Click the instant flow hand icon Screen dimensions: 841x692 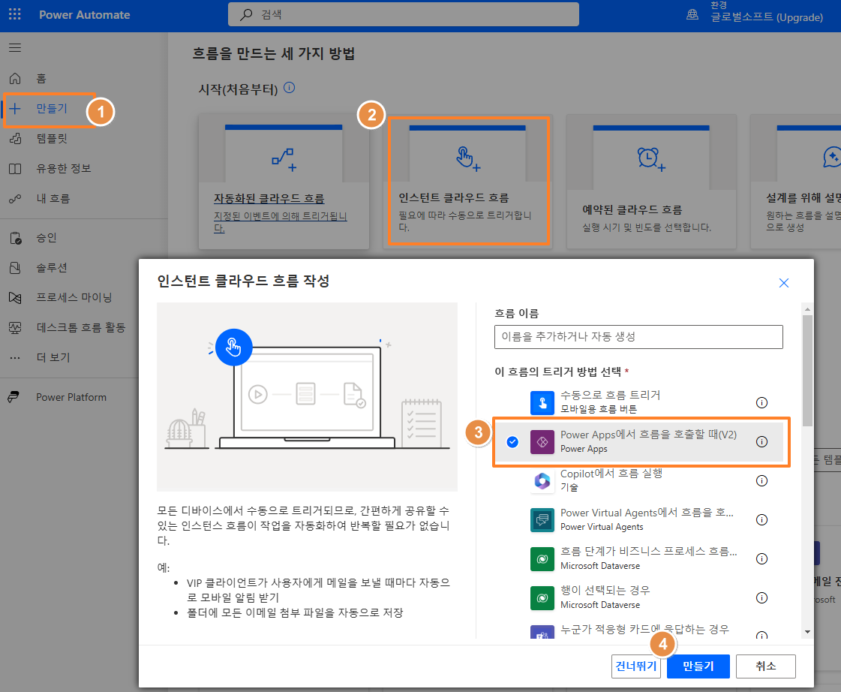pos(467,159)
